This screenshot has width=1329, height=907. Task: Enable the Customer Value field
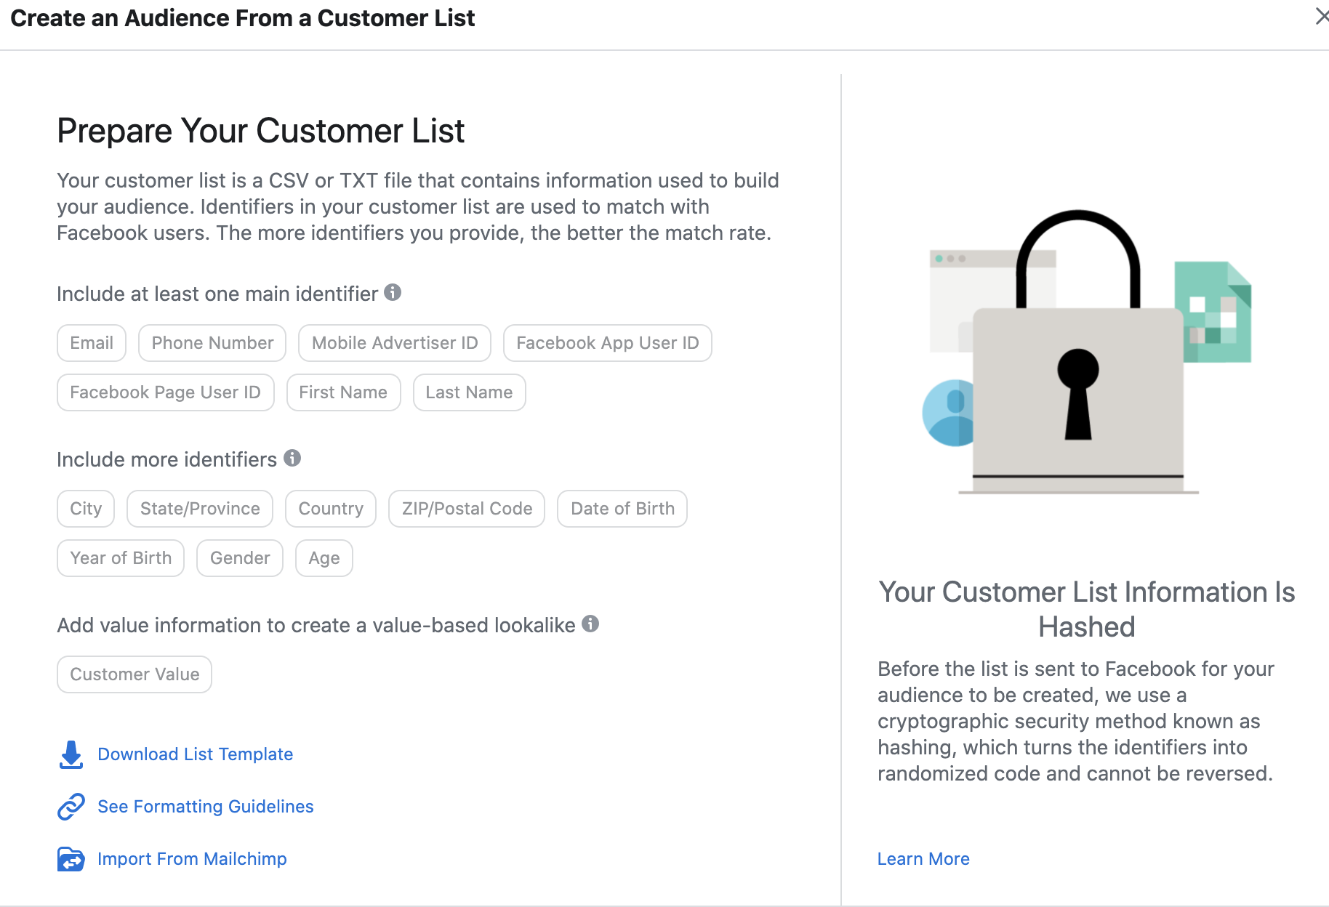(x=134, y=674)
